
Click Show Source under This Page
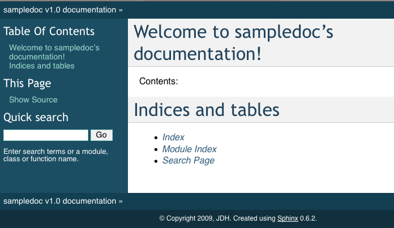33,100
